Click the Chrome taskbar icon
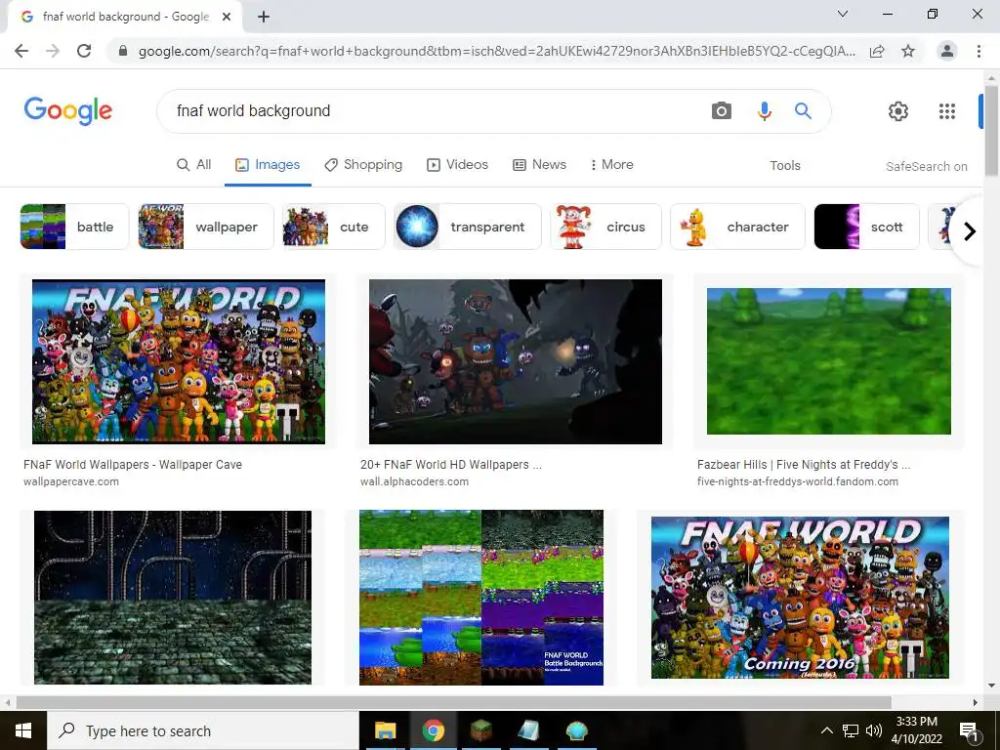1000x750 pixels. pos(433,730)
